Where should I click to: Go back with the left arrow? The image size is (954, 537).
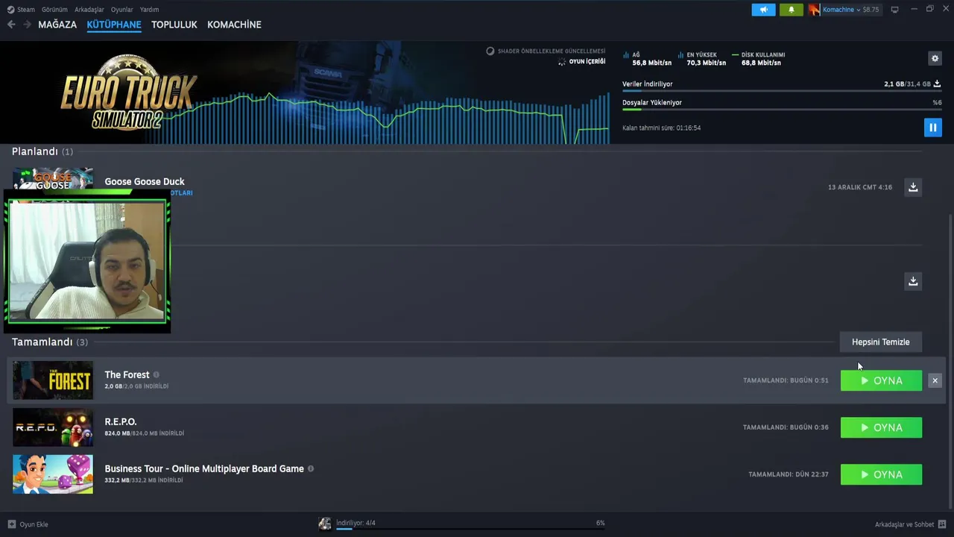tap(11, 25)
